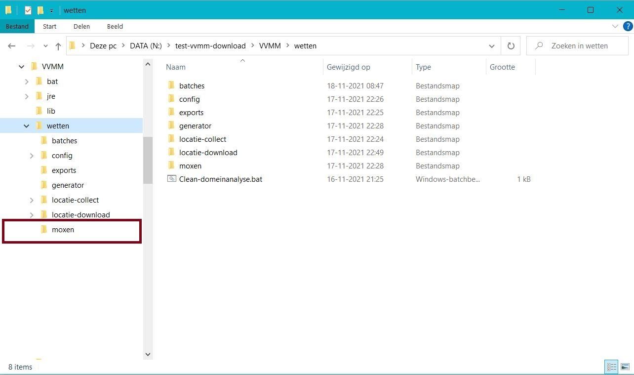This screenshot has height=375, width=634.
Task: Expand the jre folder in tree
Action: pyautogui.click(x=27, y=96)
